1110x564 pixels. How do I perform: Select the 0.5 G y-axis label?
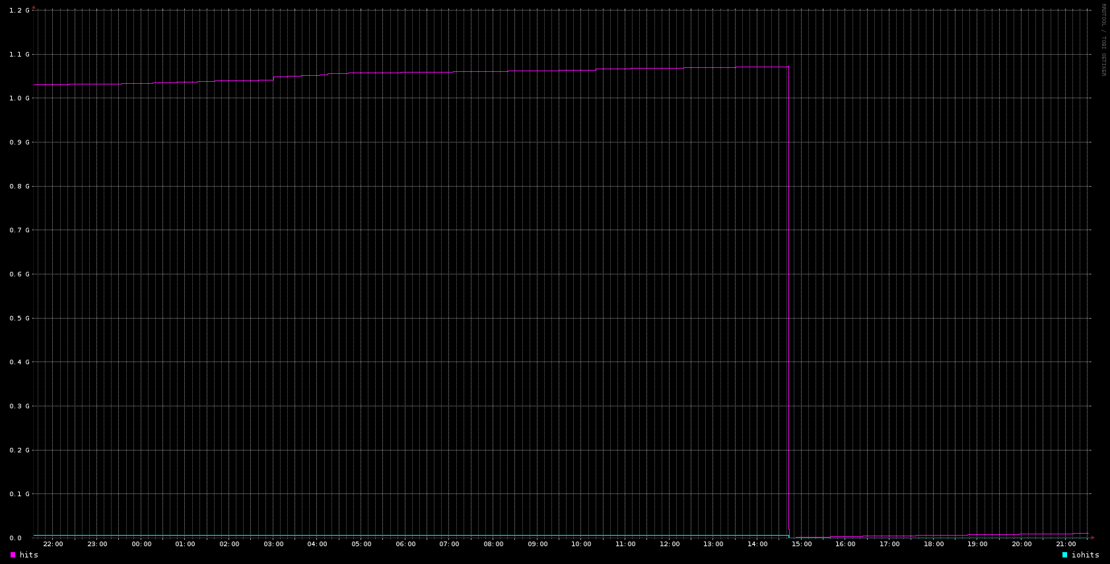(19, 318)
